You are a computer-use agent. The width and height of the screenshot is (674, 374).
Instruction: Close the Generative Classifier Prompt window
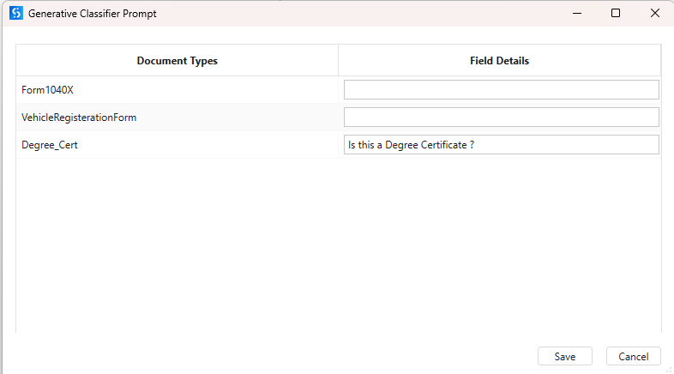tap(654, 14)
